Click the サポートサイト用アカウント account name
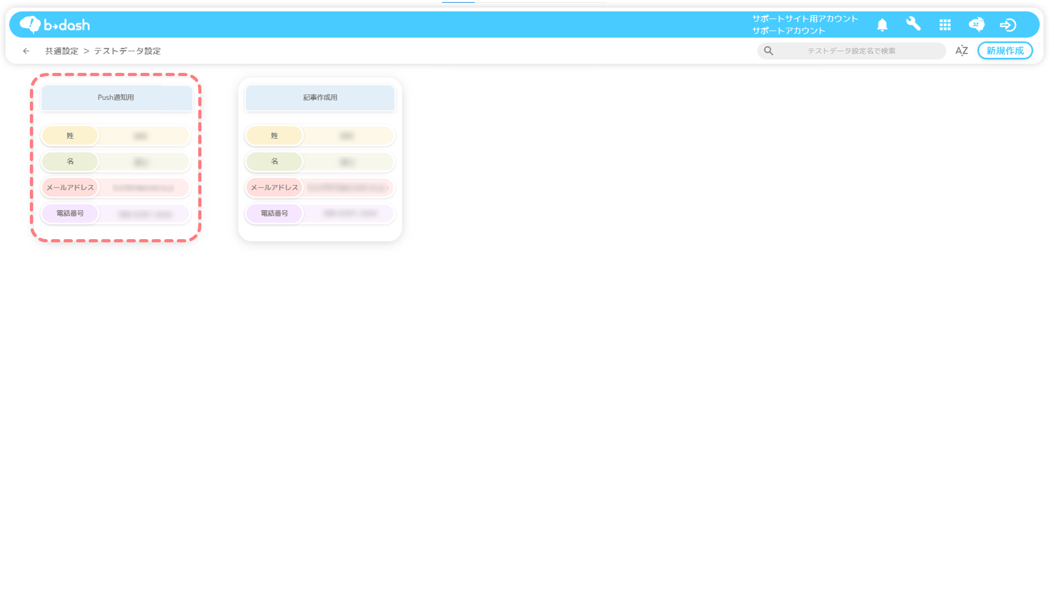The height and width of the screenshot is (590, 1049). [x=805, y=19]
